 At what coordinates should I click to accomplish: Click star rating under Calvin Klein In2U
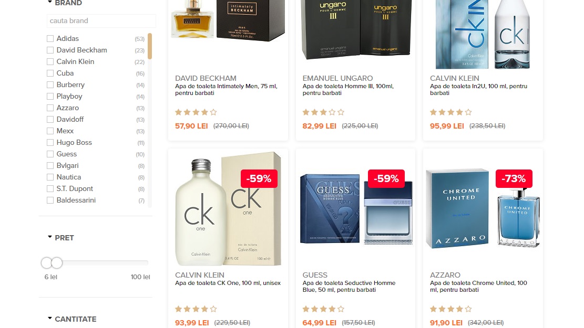click(450, 112)
